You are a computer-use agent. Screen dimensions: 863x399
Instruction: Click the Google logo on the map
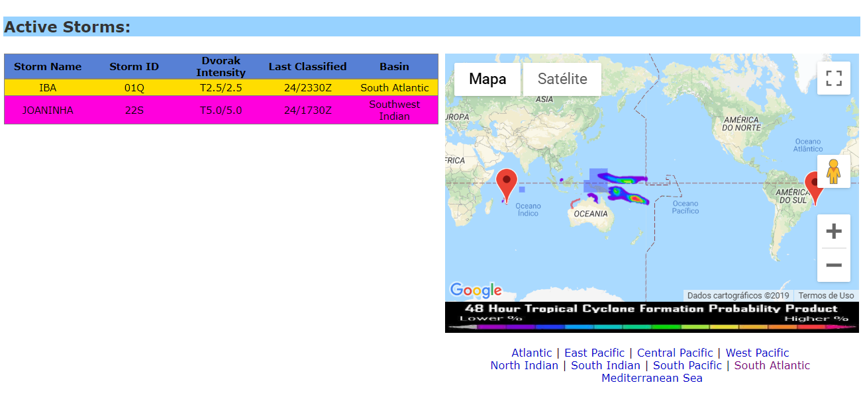pos(476,290)
